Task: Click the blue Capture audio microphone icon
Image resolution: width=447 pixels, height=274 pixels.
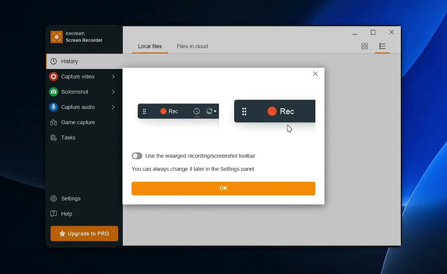Action: pyautogui.click(x=54, y=107)
